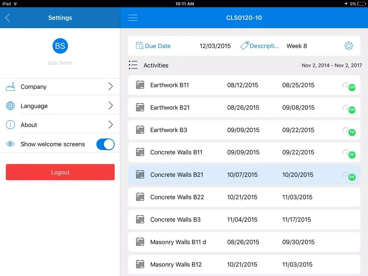Open Company settings row
This screenshot has height=276, width=368.
coord(60,86)
